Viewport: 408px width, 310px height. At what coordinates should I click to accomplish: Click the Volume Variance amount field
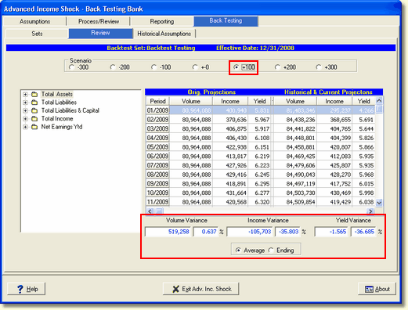coord(168,232)
